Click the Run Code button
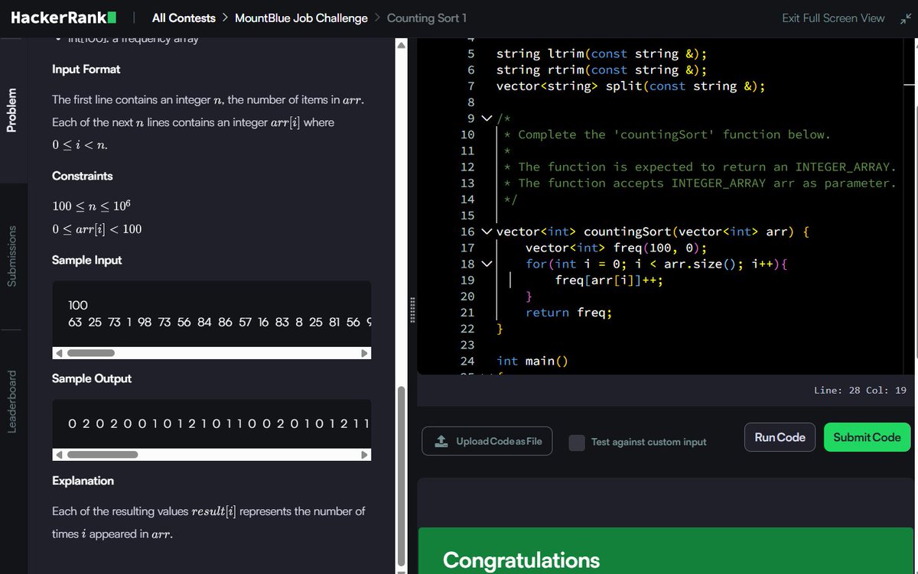 [x=780, y=437]
